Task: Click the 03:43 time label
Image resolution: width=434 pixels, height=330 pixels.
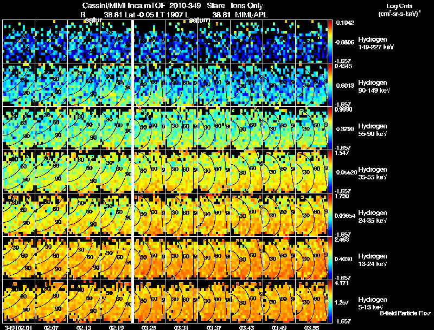Action: coord(246,327)
